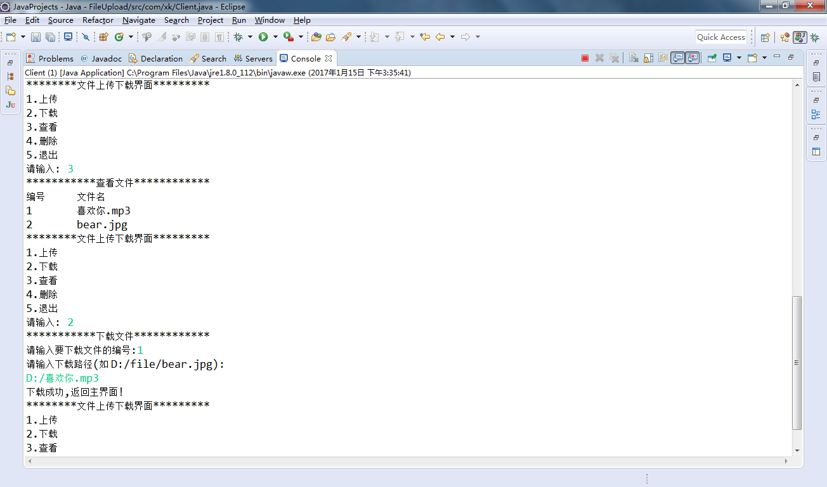The image size is (827, 487).
Task: Open the Run configurations dropdown arrow
Action: click(275, 37)
